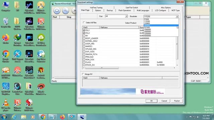Check the FLASH checkbox
This screenshot has width=214, height=120.
coord(84,62)
